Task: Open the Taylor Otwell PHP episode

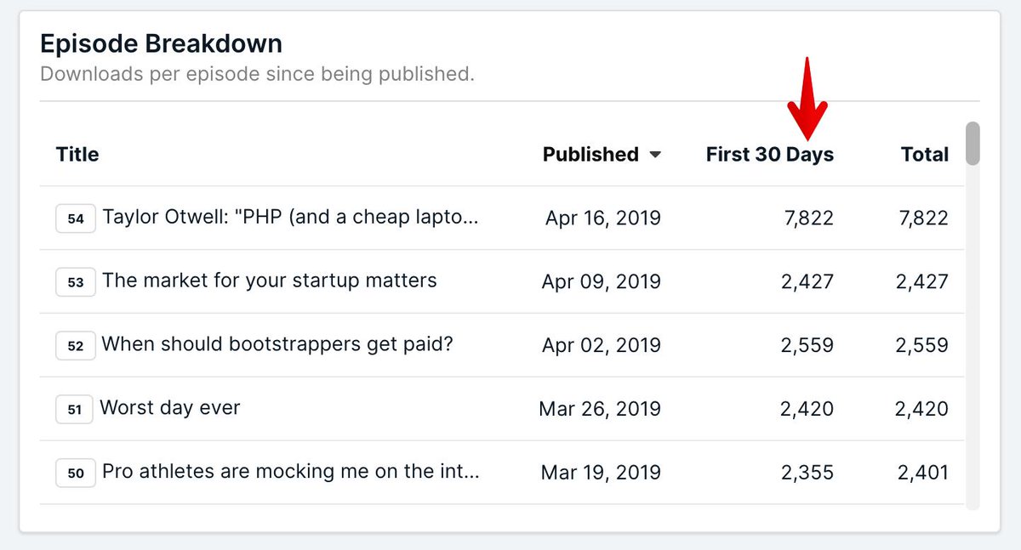Action: (x=291, y=217)
